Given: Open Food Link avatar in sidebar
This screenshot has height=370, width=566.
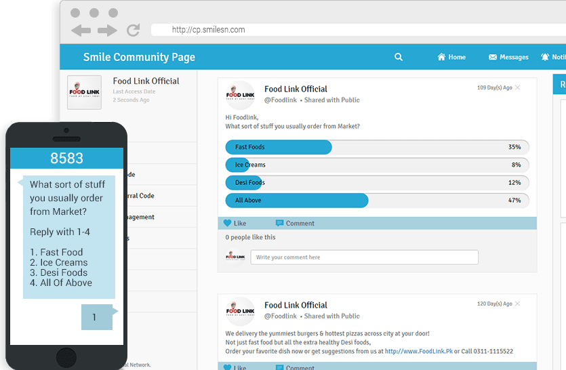Looking at the screenshot, I should (x=84, y=93).
